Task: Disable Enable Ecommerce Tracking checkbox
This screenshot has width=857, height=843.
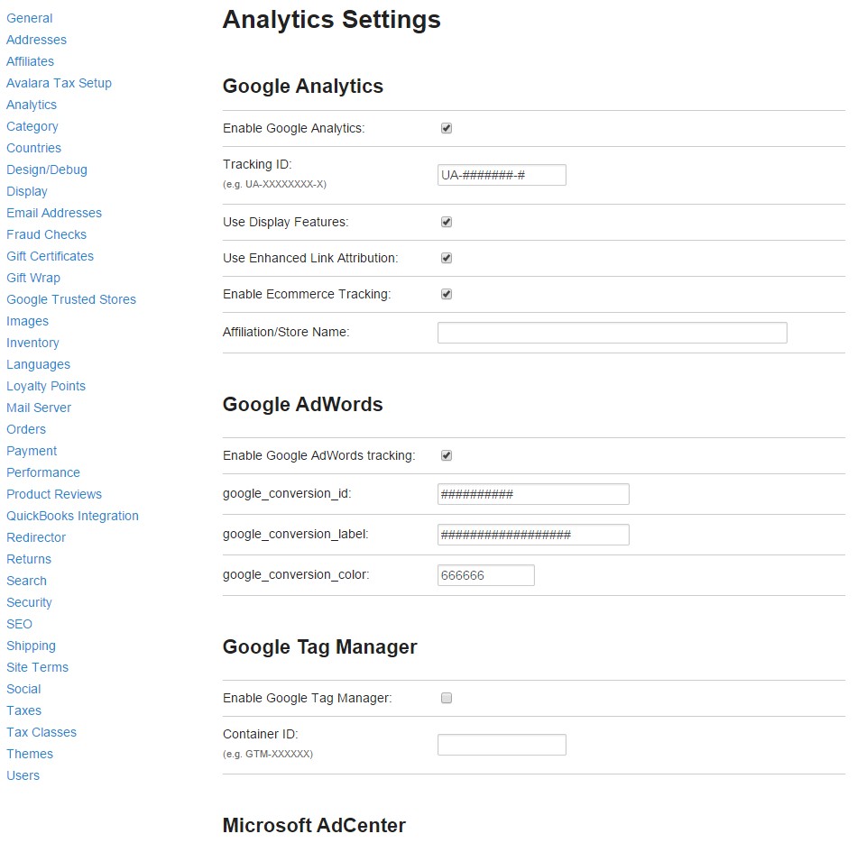Action: pyautogui.click(x=446, y=295)
